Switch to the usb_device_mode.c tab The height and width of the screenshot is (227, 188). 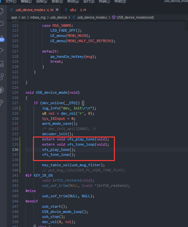34,10
